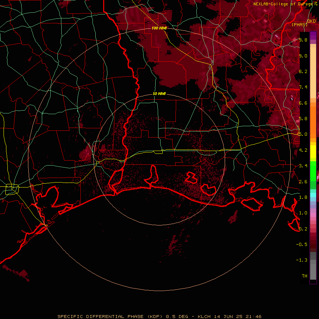319x319 pixels.
Task: Select the 4.2 value on the scale
Action: 303,150
